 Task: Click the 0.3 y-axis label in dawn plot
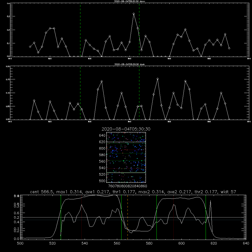click(x=9, y=16)
